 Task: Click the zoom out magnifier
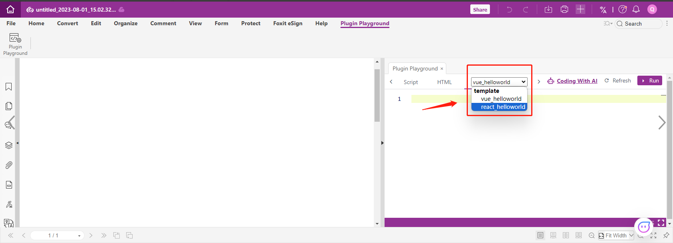pos(591,235)
